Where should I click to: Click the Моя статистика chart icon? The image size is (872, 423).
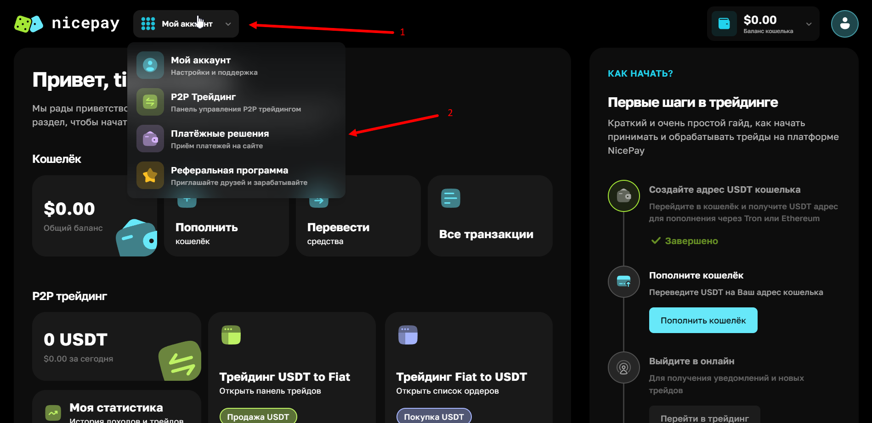53,413
